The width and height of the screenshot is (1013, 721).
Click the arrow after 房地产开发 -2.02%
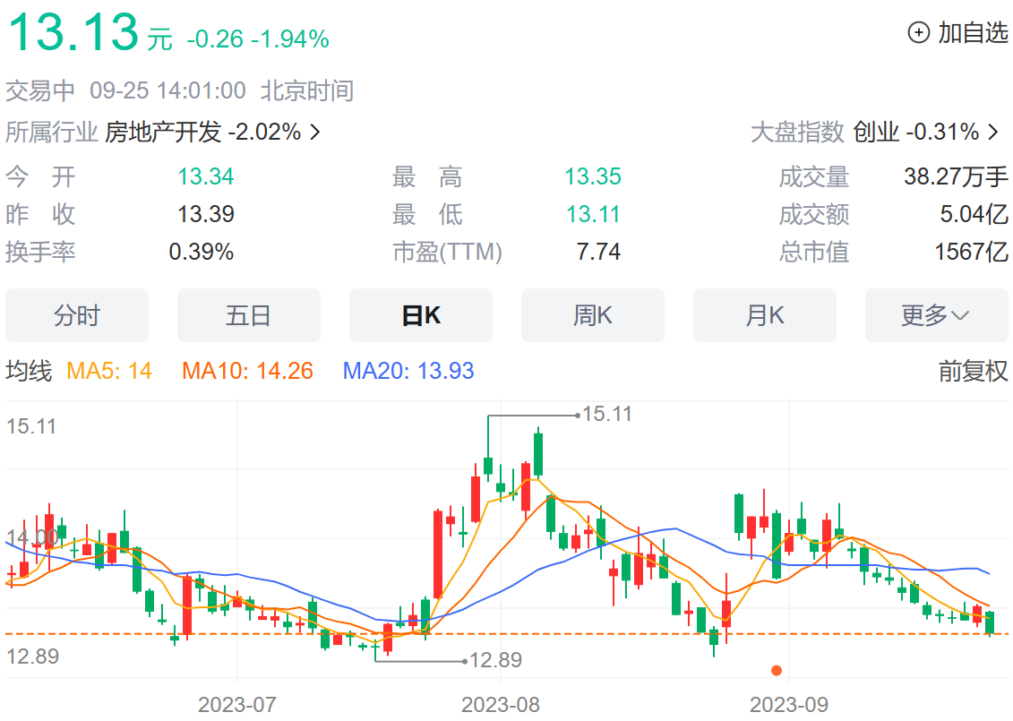(x=315, y=133)
